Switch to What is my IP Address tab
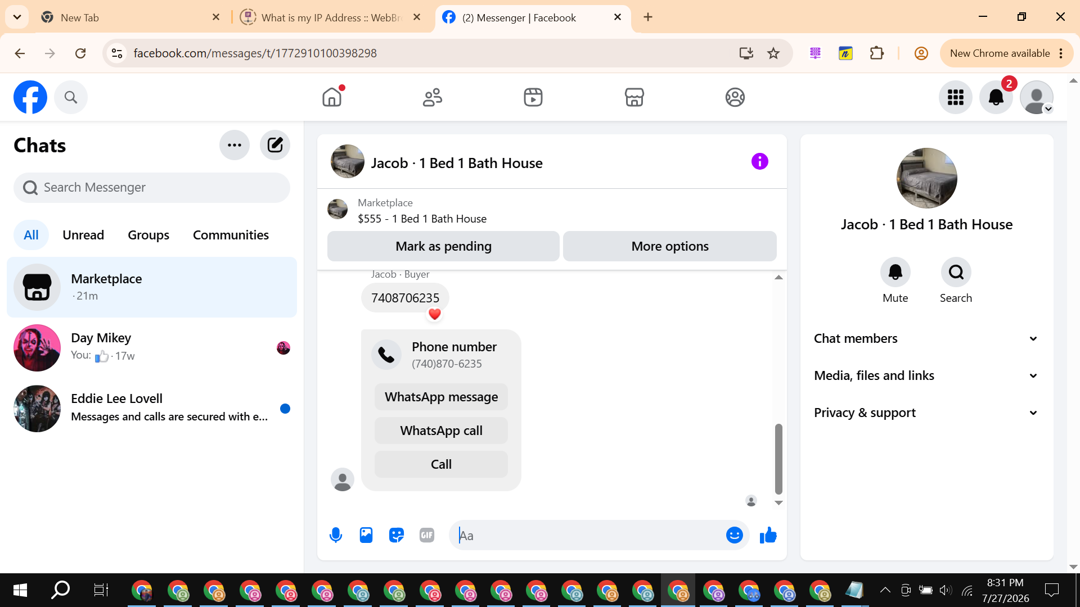Viewport: 1080px width, 607px height. 331,17
